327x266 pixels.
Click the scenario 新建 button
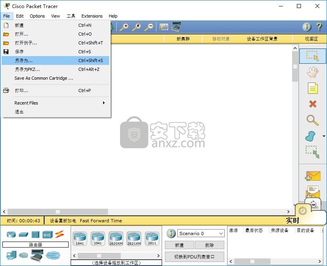click(179, 245)
